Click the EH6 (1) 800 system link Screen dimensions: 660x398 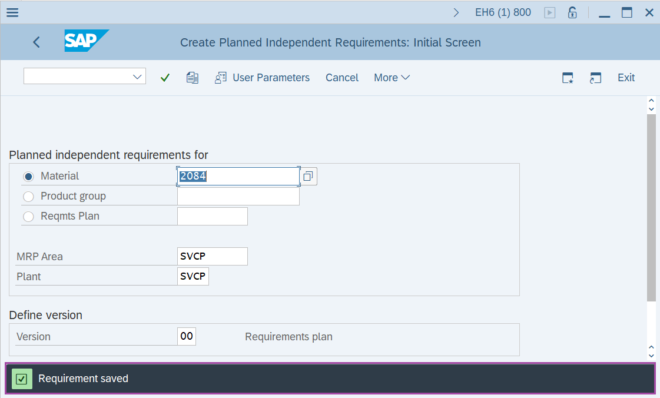[x=503, y=12]
